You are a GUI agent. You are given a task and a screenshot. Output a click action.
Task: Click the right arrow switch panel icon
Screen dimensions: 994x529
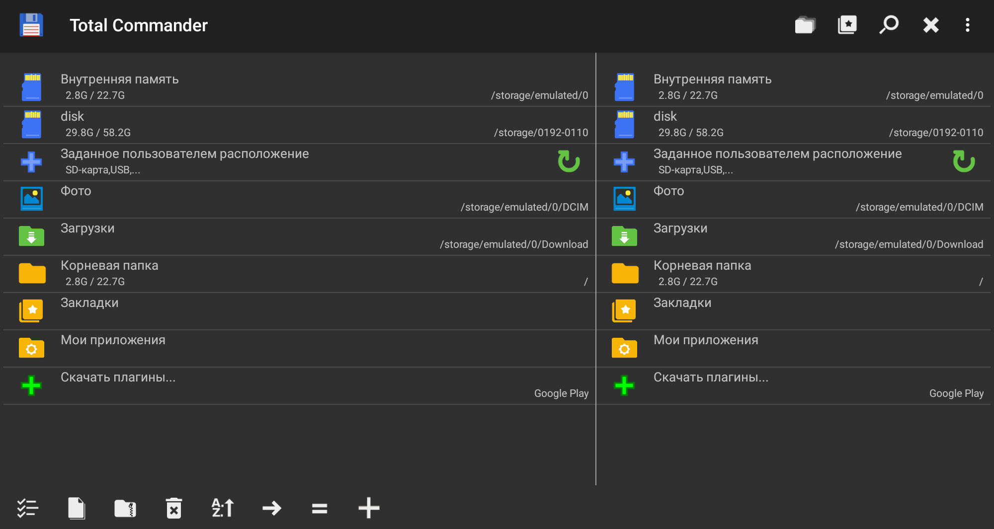tap(272, 508)
